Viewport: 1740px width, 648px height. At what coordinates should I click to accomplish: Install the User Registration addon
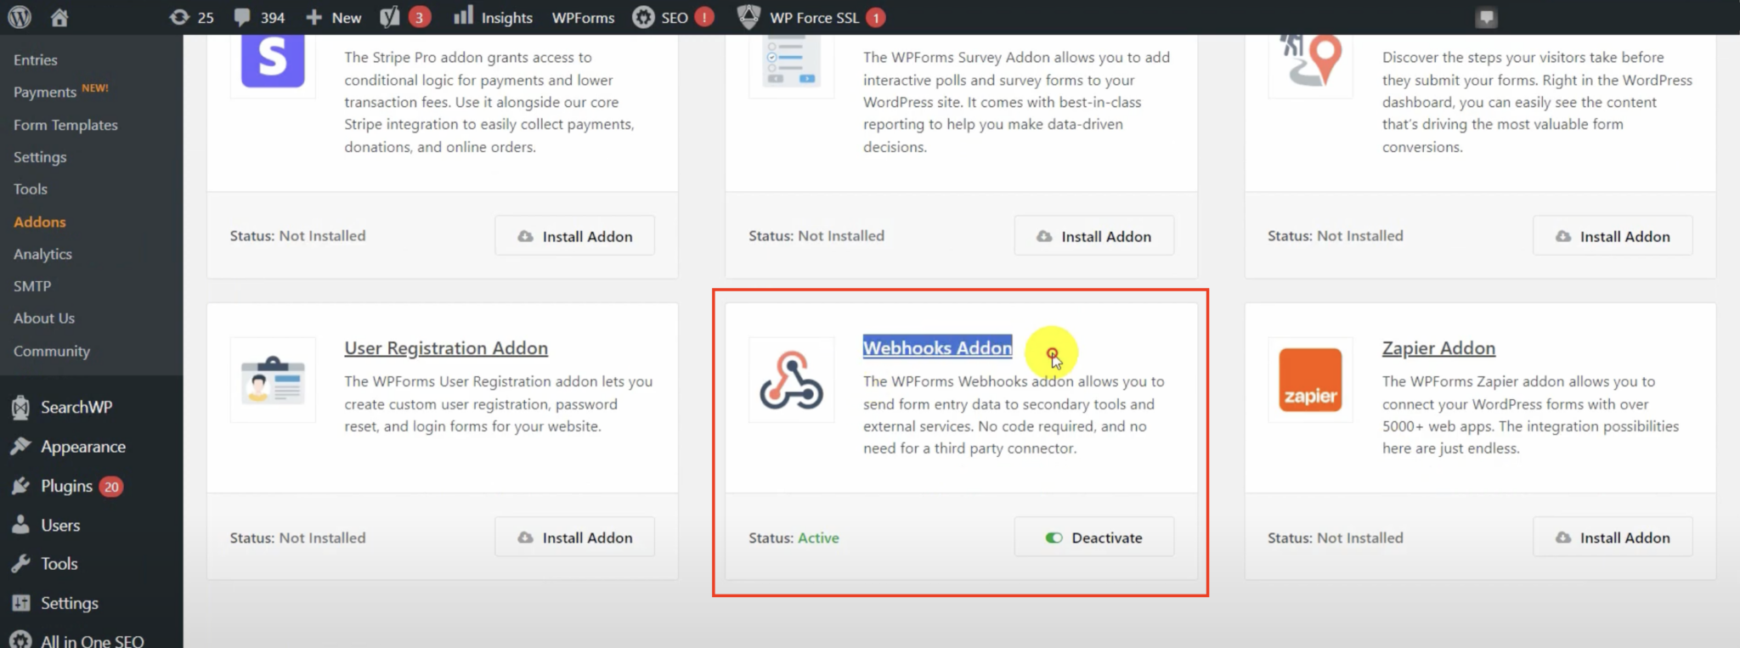(x=575, y=538)
